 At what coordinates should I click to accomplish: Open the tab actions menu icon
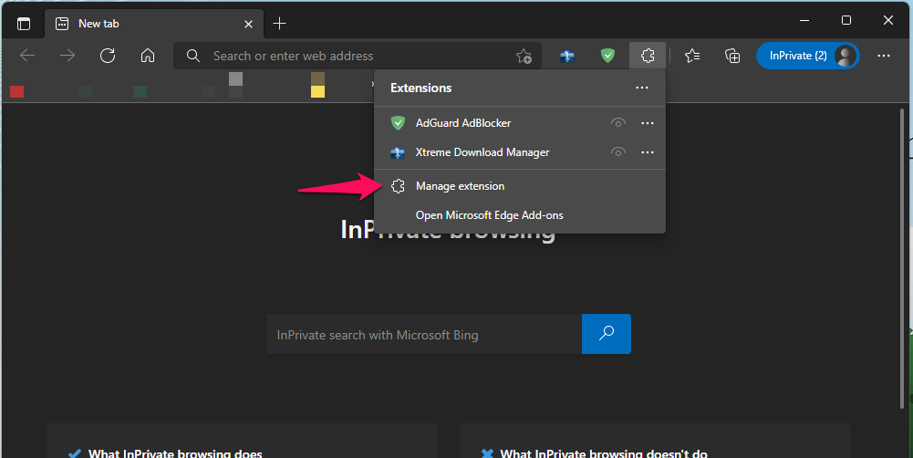tap(24, 24)
